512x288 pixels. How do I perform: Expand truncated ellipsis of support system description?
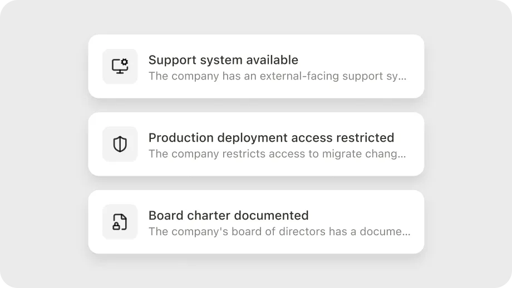pyautogui.click(x=403, y=77)
